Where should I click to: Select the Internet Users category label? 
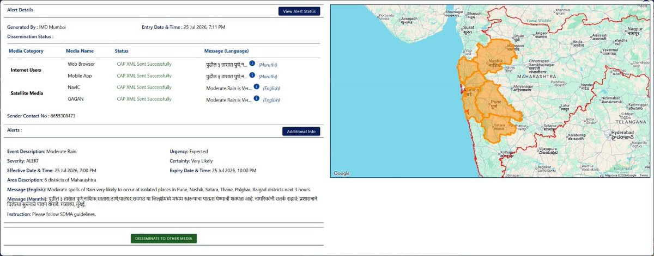pyautogui.click(x=27, y=70)
